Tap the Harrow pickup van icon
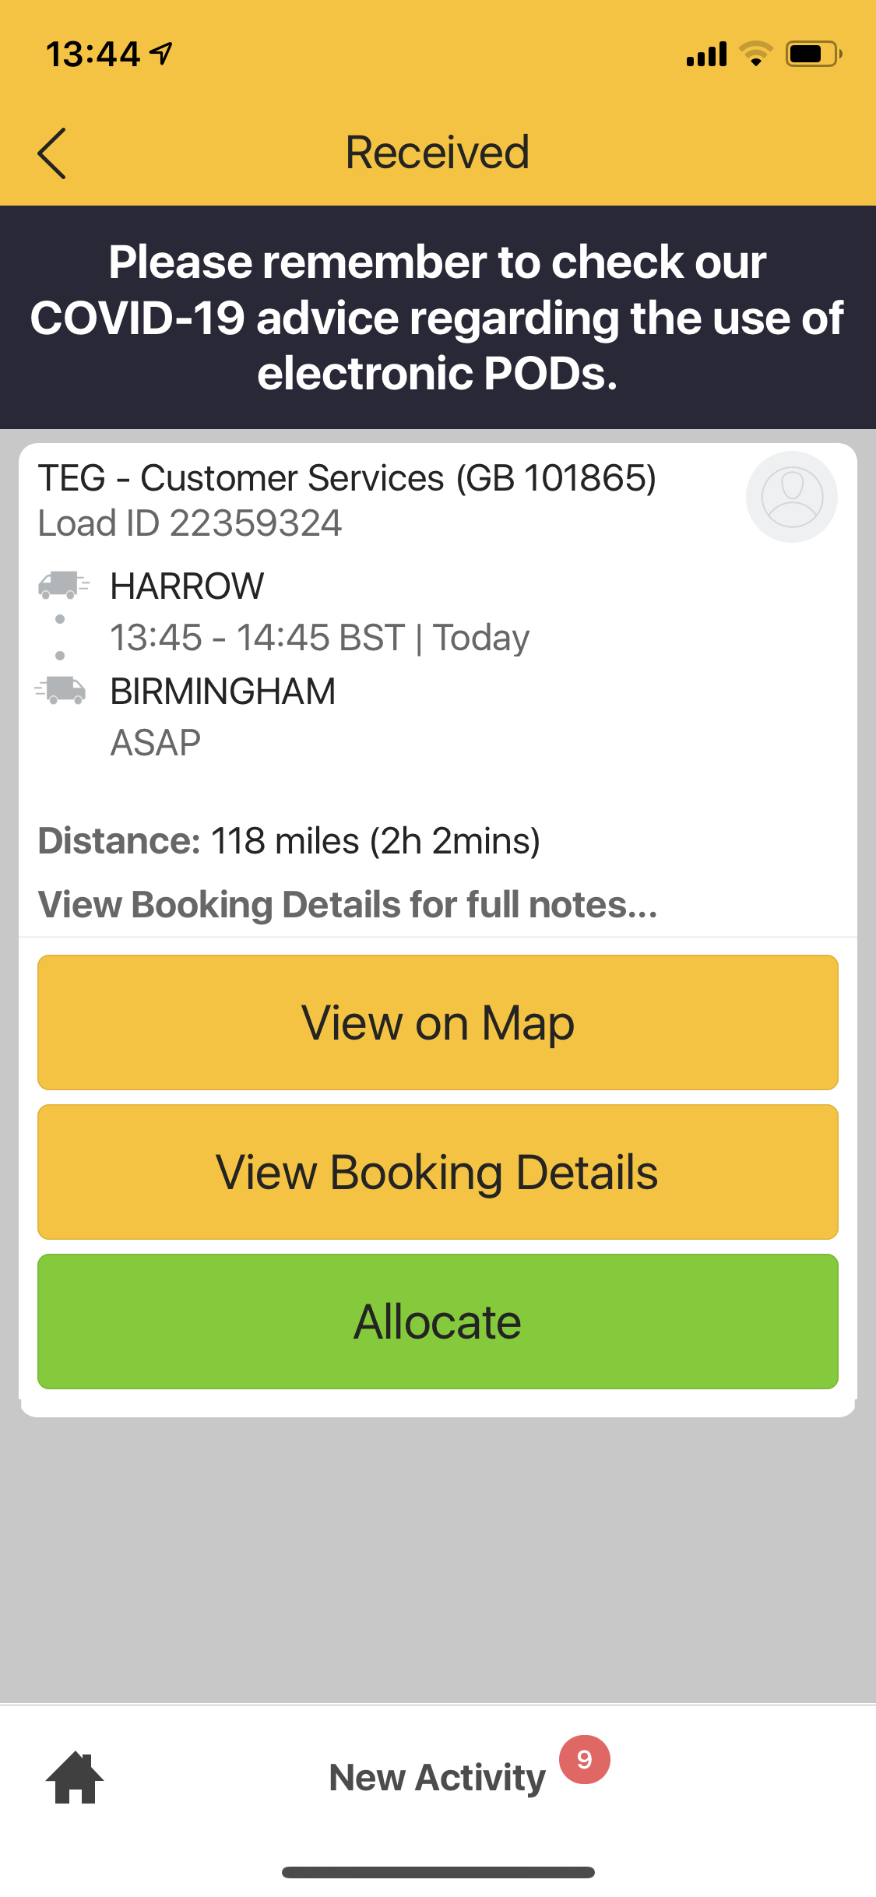Viewport: 876px width, 1897px height. [64, 585]
